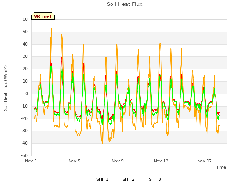
Task: Click the lowest orange SHF 2 trough at -40
Action: pyautogui.click(x=102, y=143)
